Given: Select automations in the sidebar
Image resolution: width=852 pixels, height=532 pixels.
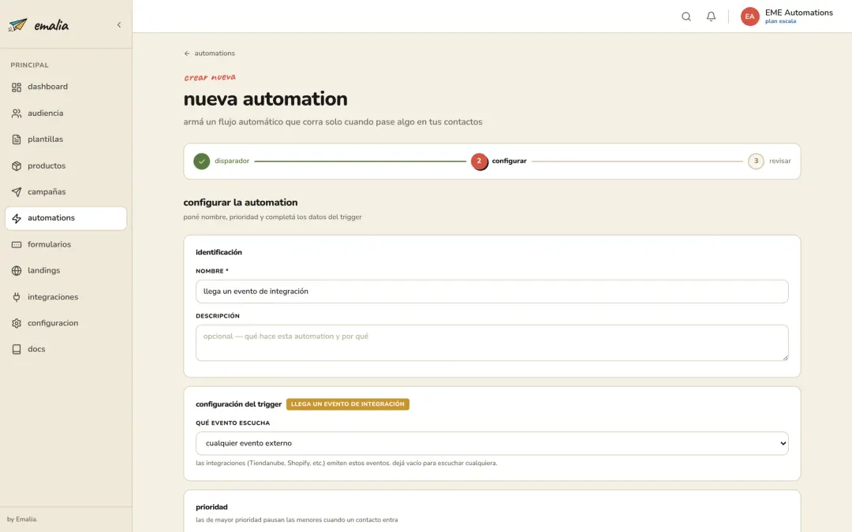Looking at the screenshot, I should click(x=65, y=218).
